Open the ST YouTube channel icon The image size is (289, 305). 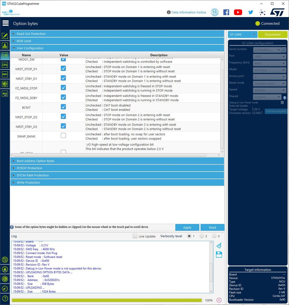point(238,12)
